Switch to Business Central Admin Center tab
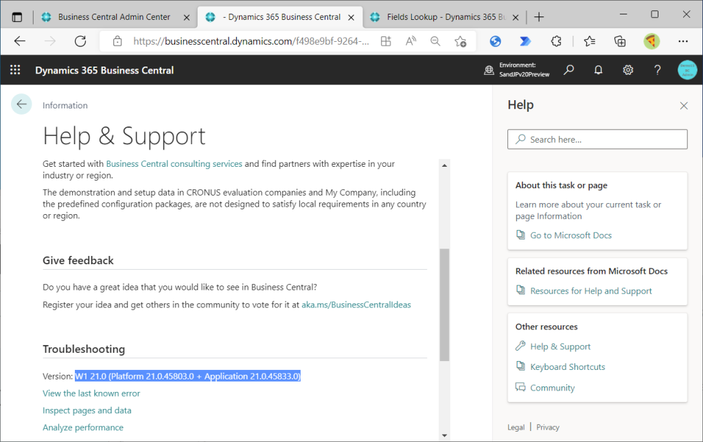703x442 pixels. point(114,17)
